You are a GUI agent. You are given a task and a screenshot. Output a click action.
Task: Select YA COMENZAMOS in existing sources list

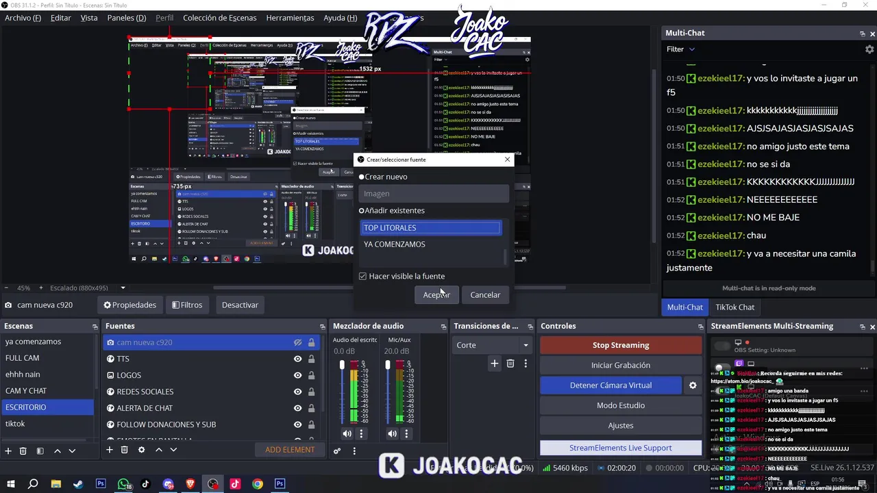(x=432, y=244)
